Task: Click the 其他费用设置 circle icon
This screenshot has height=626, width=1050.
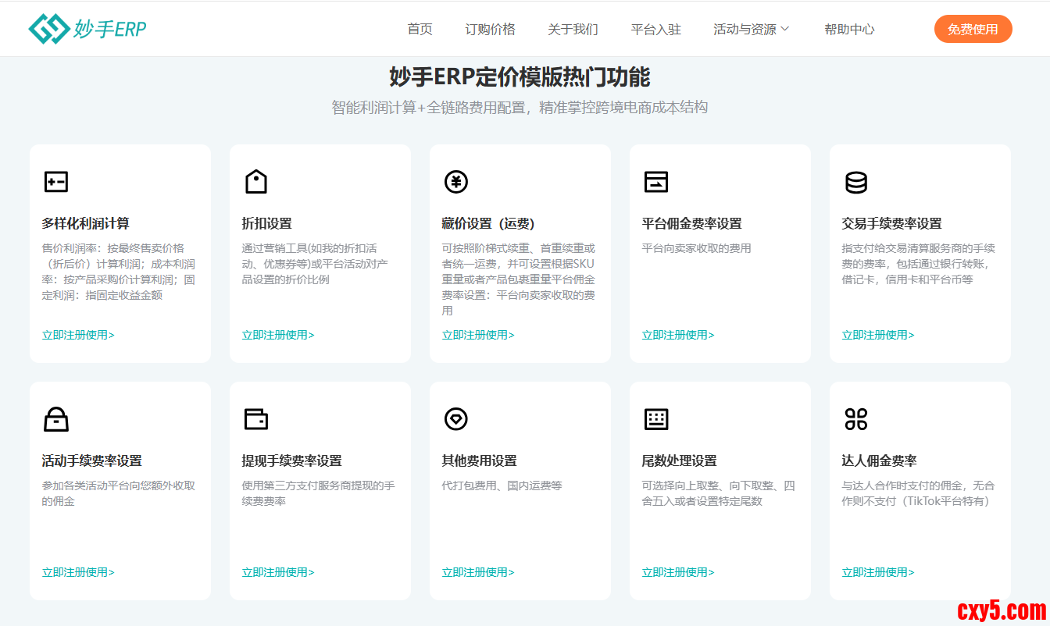Action: tap(456, 419)
